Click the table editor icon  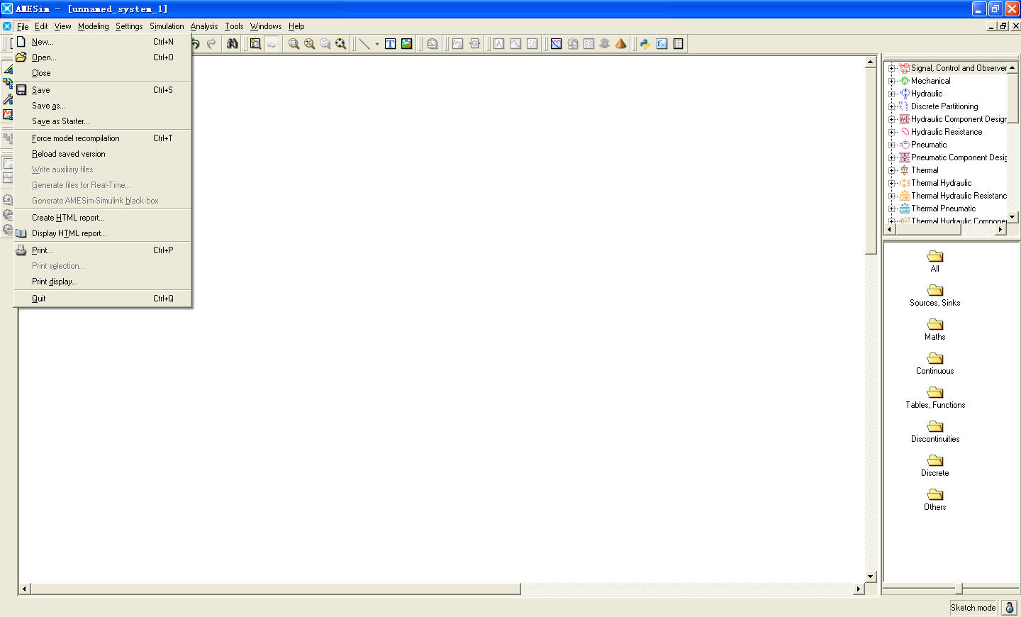tap(679, 44)
